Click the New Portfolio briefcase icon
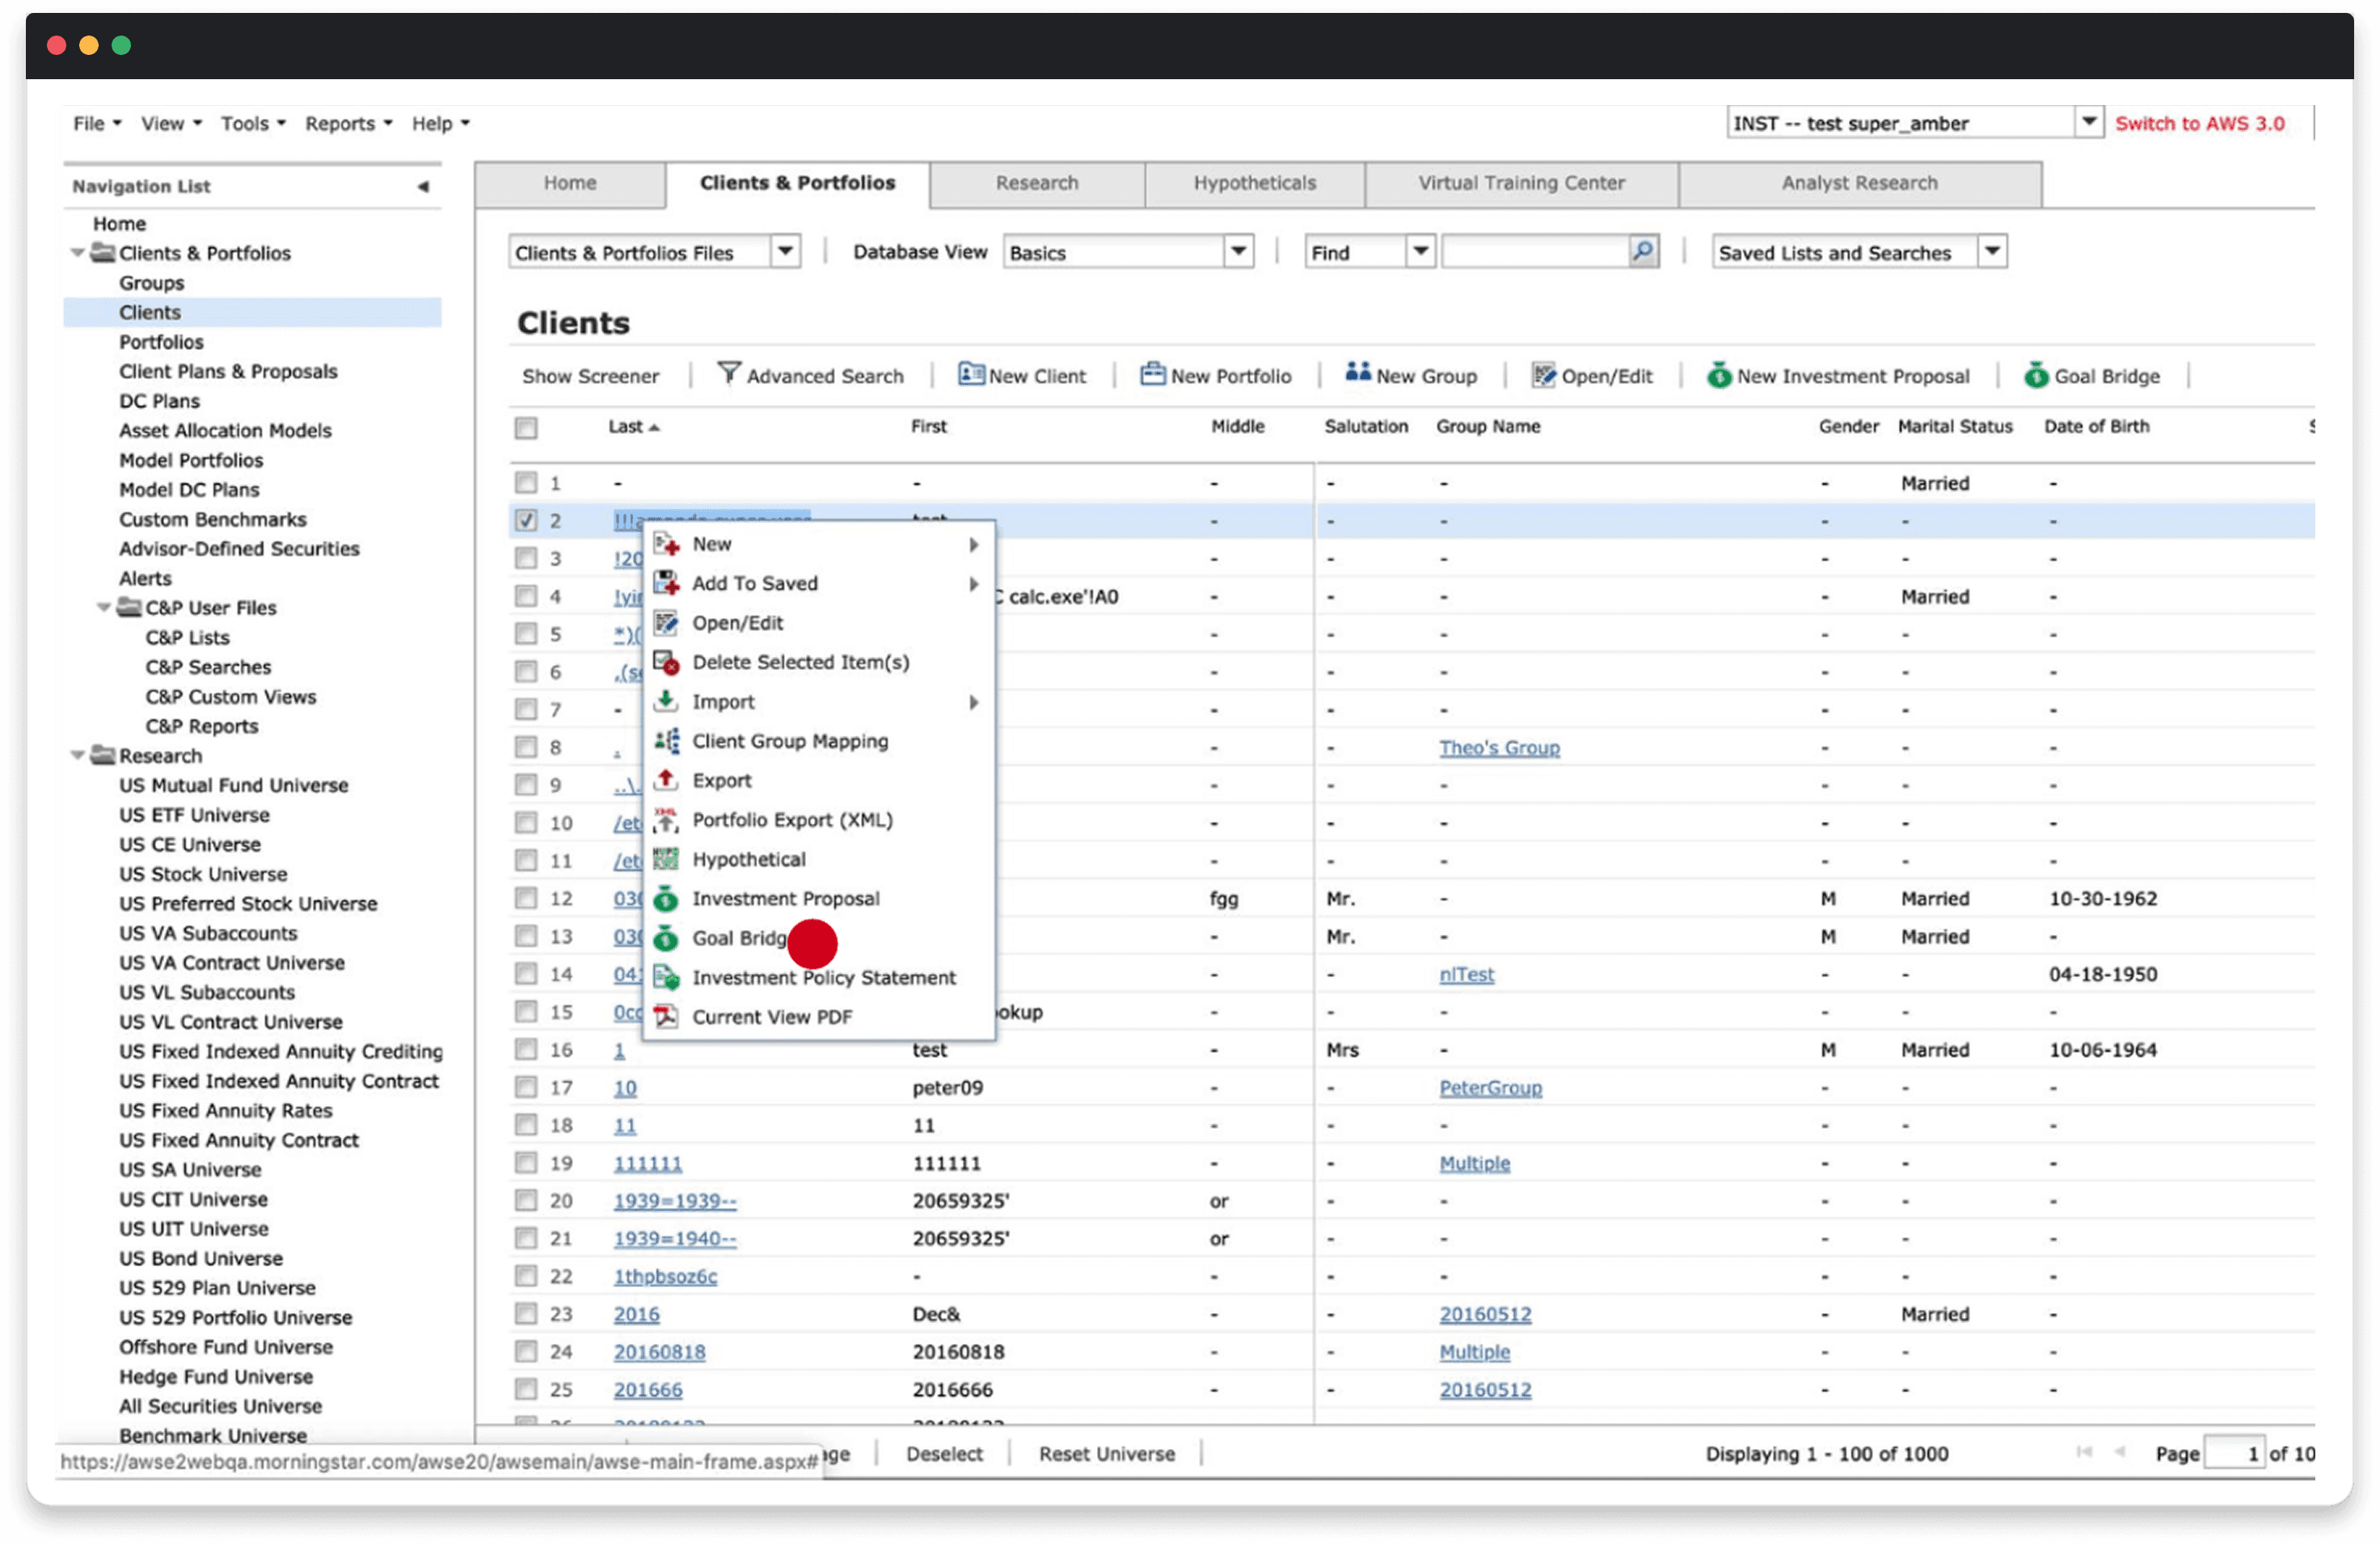Image resolution: width=2380 pixels, height=1545 pixels. coord(1152,375)
